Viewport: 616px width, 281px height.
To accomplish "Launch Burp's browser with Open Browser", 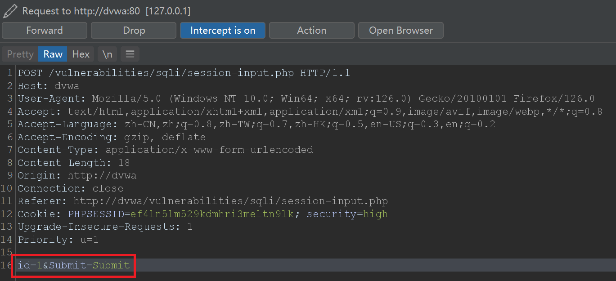I will point(400,31).
